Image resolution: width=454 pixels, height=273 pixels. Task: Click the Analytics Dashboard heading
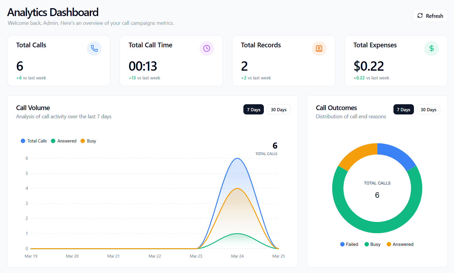tap(53, 12)
